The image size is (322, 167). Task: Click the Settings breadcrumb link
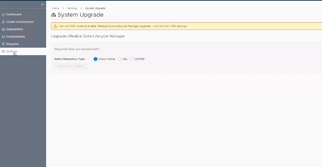point(72,8)
